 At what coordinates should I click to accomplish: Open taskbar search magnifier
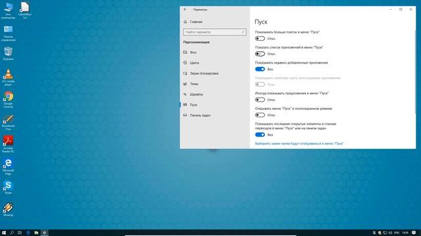pyautogui.click(x=12, y=233)
